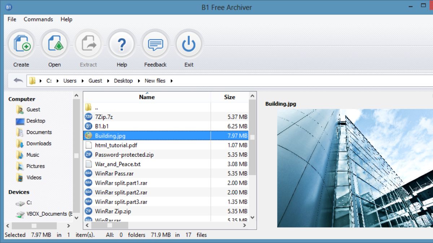Click the WinRar Zip.zip icon
Viewport: 433px width, 243px height.
88,211
